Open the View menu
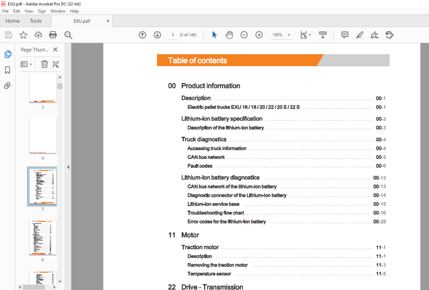 29,11
